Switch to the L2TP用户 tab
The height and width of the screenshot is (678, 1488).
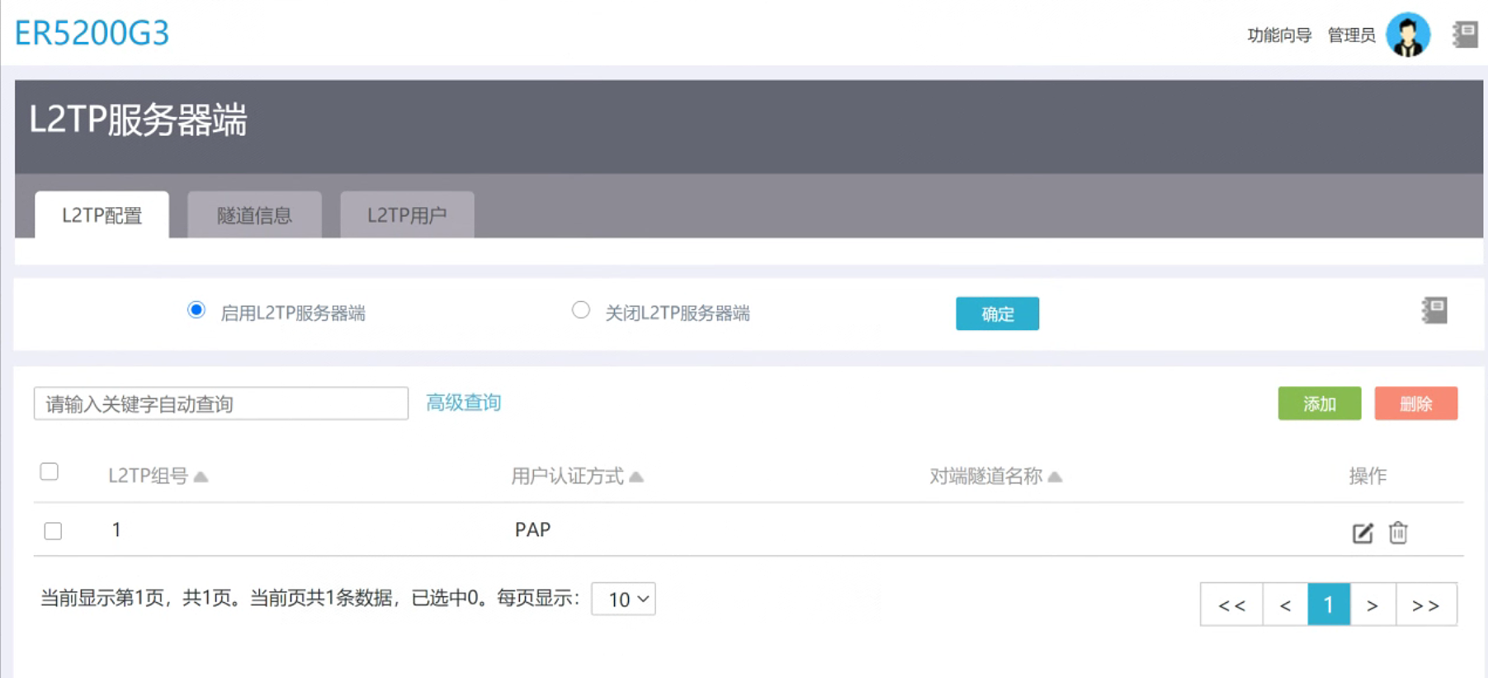coord(407,215)
